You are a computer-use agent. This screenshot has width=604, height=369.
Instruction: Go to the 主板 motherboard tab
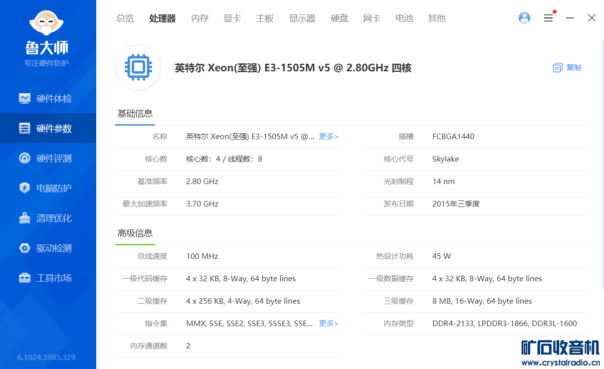265,18
